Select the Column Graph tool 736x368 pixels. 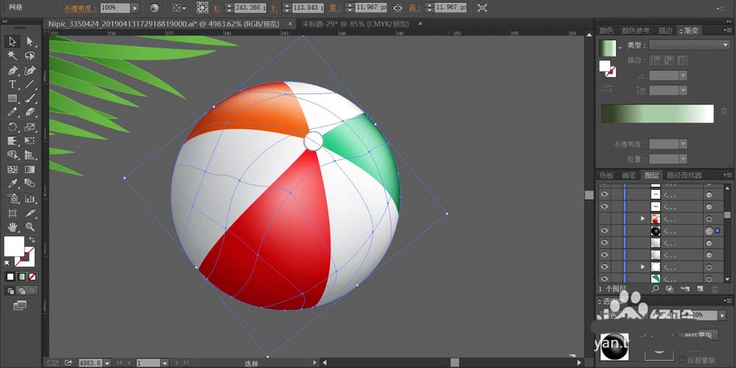[29, 198]
